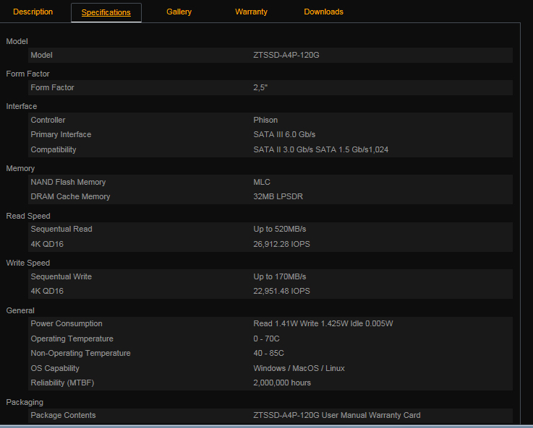
Task: Click SATA III 6.0 Gb/s value
Action: 284,135
